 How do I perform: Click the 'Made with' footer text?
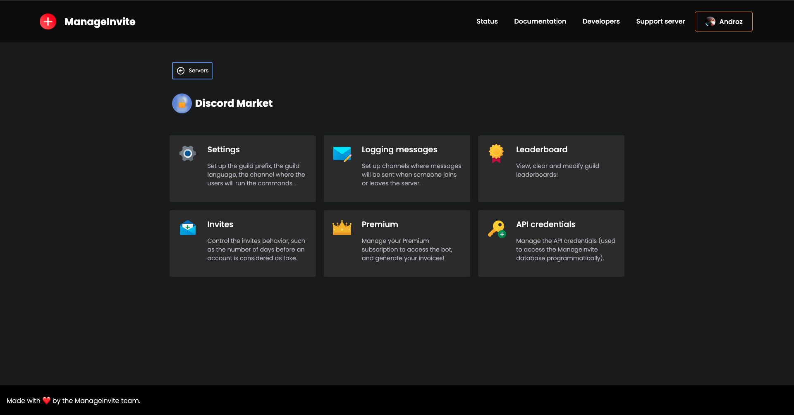(24, 401)
